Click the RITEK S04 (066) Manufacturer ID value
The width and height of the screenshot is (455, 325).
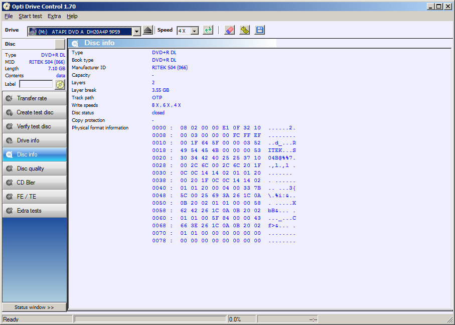coord(170,68)
